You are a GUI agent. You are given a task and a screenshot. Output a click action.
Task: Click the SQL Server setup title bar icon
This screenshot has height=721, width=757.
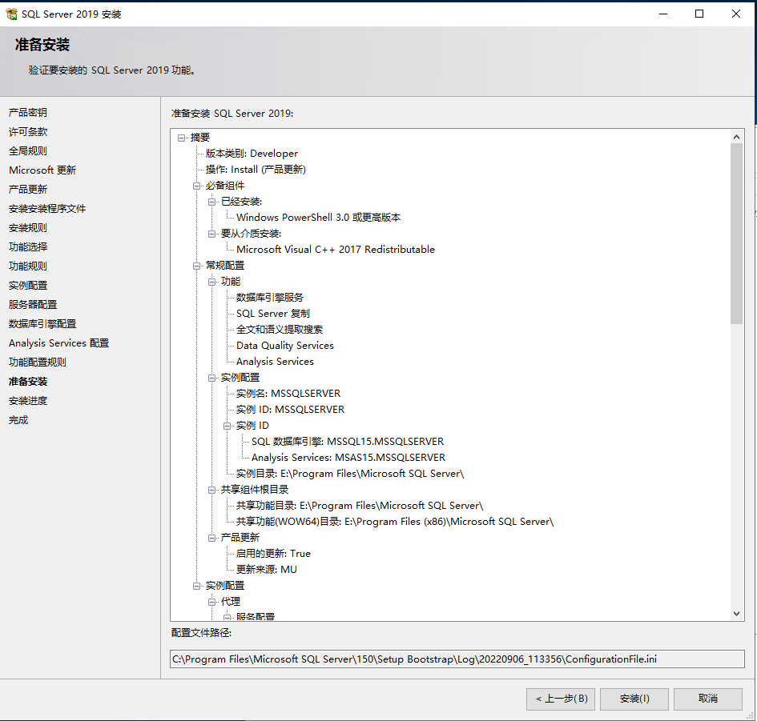(x=11, y=14)
